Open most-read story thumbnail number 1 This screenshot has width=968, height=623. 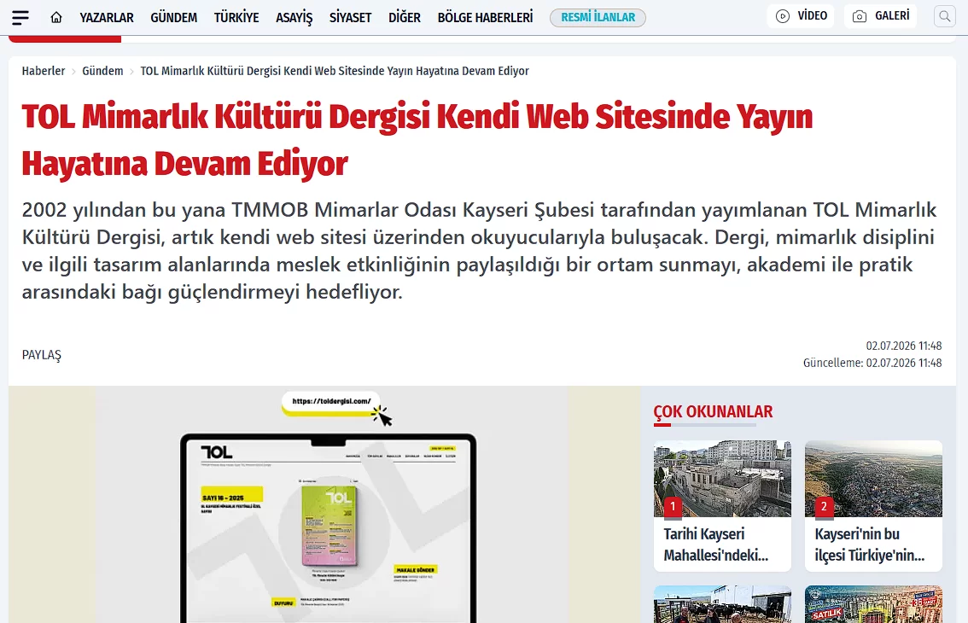(722, 479)
